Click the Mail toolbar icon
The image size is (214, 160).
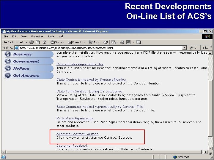click(x=114, y=42)
